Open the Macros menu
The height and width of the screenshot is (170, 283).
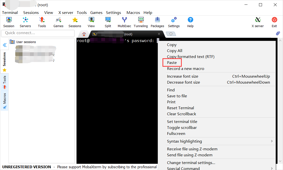click(133, 13)
